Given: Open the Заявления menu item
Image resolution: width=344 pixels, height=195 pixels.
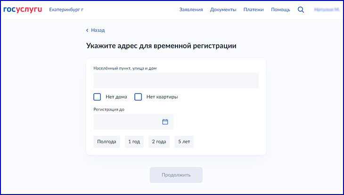Looking at the screenshot, I should pos(191,9).
